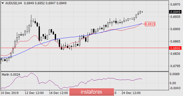Click the 0.6900 price axis value

pyautogui.click(x=175, y=29)
